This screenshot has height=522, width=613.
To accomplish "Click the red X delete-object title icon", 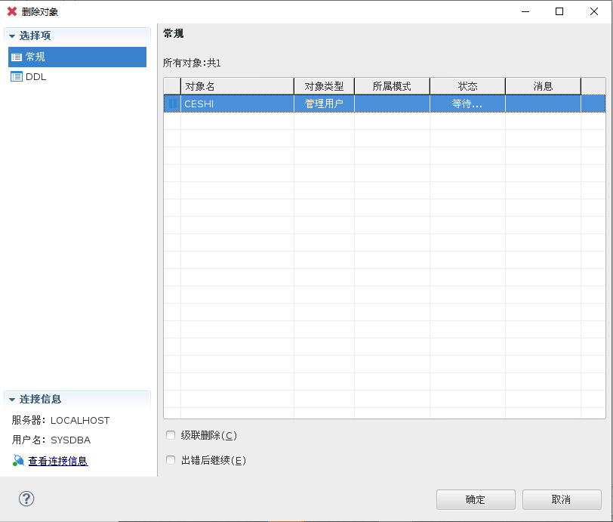I will 12,11.
